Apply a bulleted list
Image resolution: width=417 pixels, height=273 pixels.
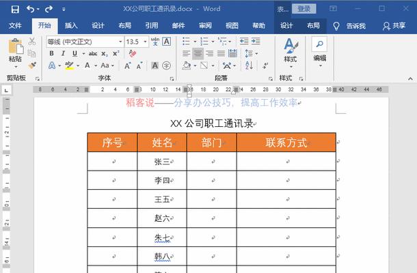187,42
